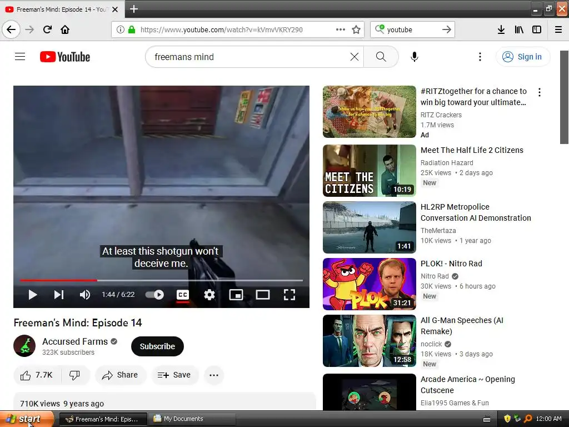This screenshot has height=427, width=569.
Task: Subscribe to Accursed Farms
Action: pyautogui.click(x=157, y=346)
